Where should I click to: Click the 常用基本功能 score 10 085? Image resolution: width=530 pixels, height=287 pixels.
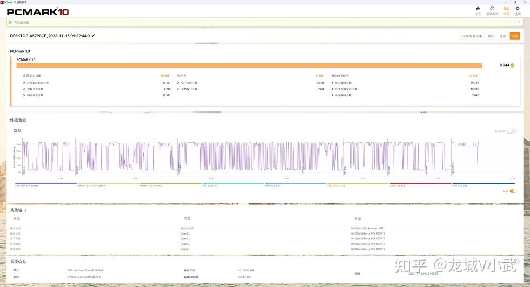[x=164, y=76]
